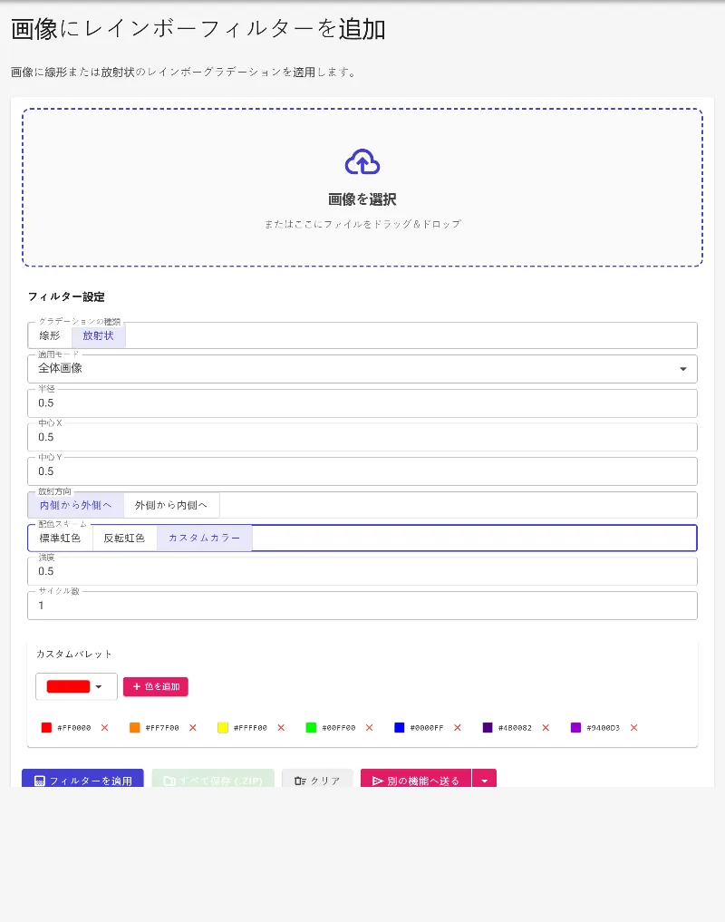
Task: Remove the #00FF00 green color entry
Action: click(x=369, y=728)
